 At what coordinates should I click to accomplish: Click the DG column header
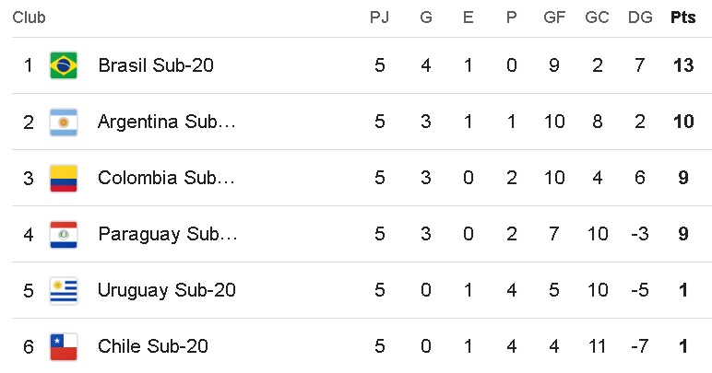(640, 17)
